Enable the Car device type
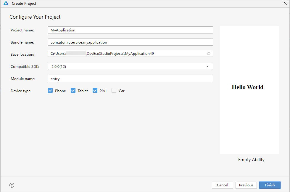The height and width of the screenshot is (192, 290). click(114, 91)
